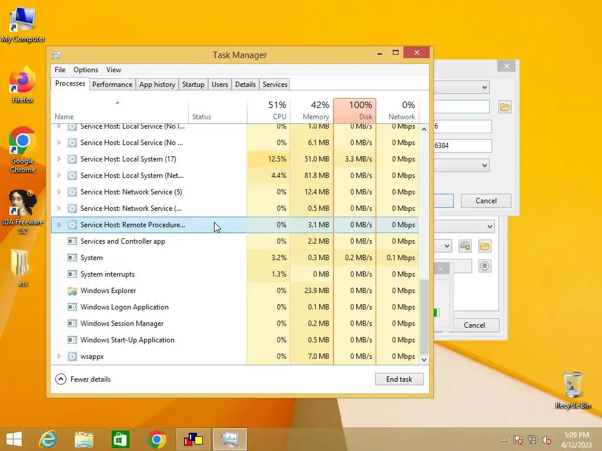This screenshot has width=602, height=451.
Task: Expand Service Host: Local System (17)
Action: 59,159
